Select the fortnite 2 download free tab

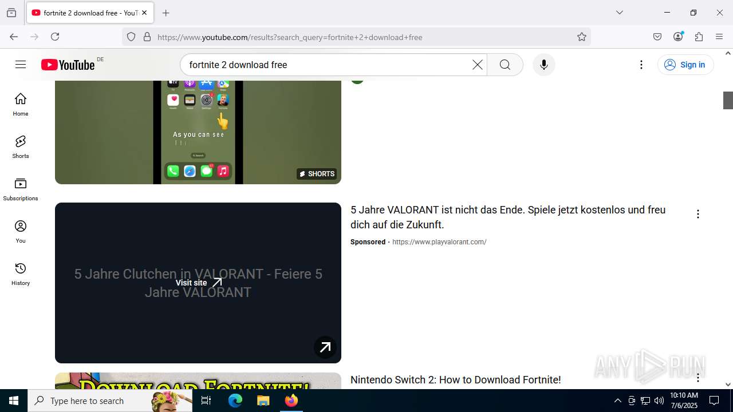click(x=90, y=13)
